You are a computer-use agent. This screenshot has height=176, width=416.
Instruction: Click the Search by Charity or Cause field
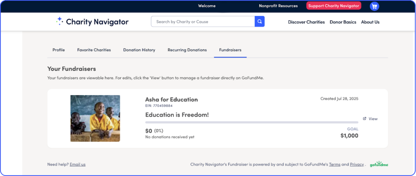coord(203,22)
